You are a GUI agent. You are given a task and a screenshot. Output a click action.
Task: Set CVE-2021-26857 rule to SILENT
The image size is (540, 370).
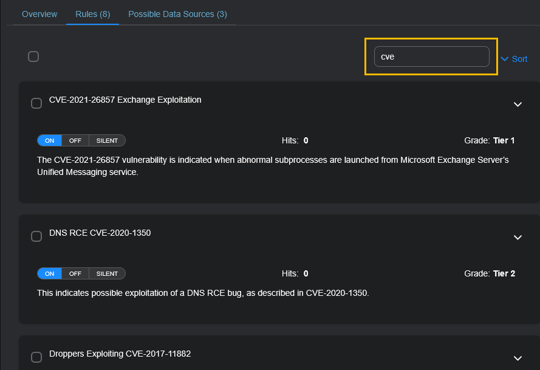pos(108,140)
